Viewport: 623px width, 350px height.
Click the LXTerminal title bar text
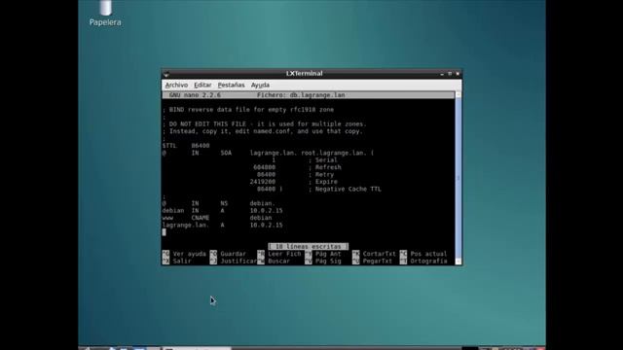[x=305, y=74]
